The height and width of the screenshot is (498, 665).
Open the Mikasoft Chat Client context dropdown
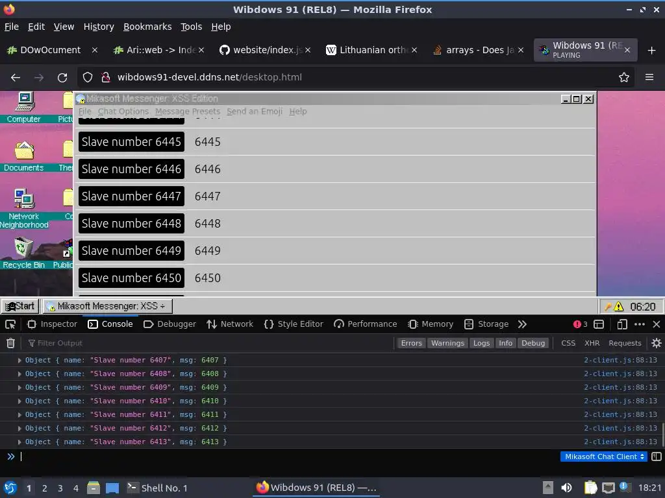[604, 456]
